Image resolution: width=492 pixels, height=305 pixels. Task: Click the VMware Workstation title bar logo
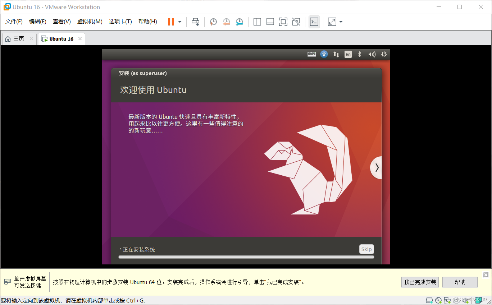[x=7, y=7]
